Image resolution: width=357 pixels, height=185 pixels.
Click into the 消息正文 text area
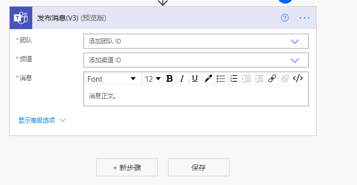(196, 96)
